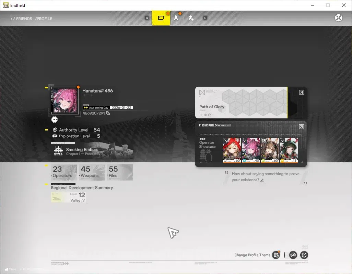Viewport: 352px width, 274px height.
Task: Click the Change Profile Theme label
Action: click(252, 255)
